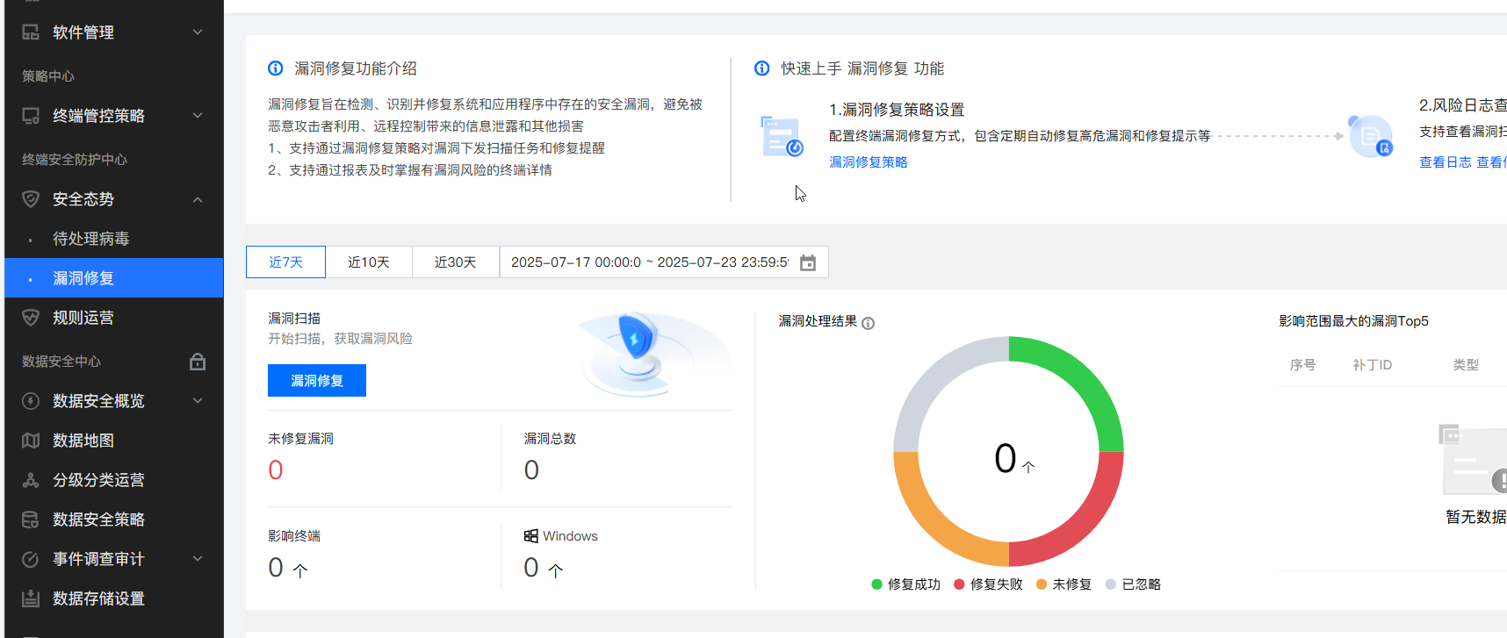This screenshot has width=1507, height=638.
Task: Click the 分级分类运营 hierarchy icon
Action: (31, 480)
